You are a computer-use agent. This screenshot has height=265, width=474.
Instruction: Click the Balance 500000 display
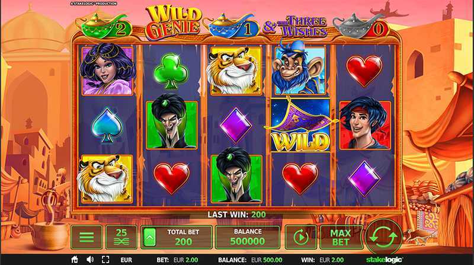[248, 237]
